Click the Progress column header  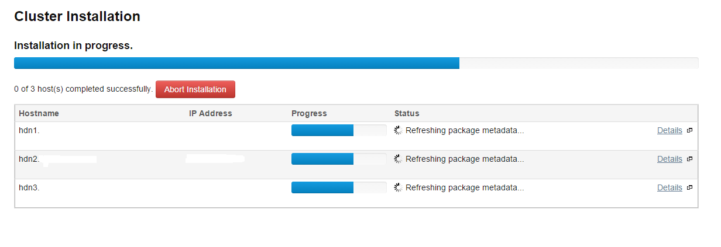(x=309, y=113)
